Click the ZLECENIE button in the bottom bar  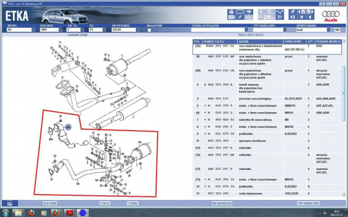50,203
